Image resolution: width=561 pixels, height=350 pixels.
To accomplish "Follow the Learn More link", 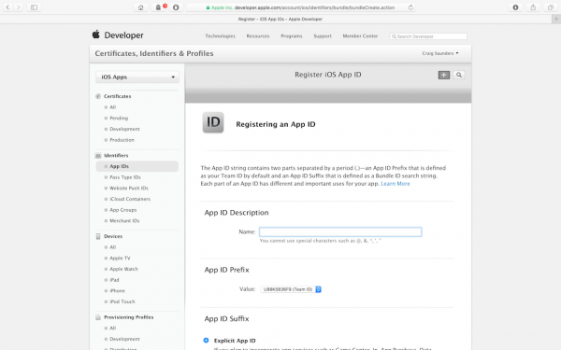I will pyautogui.click(x=396, y=184).
